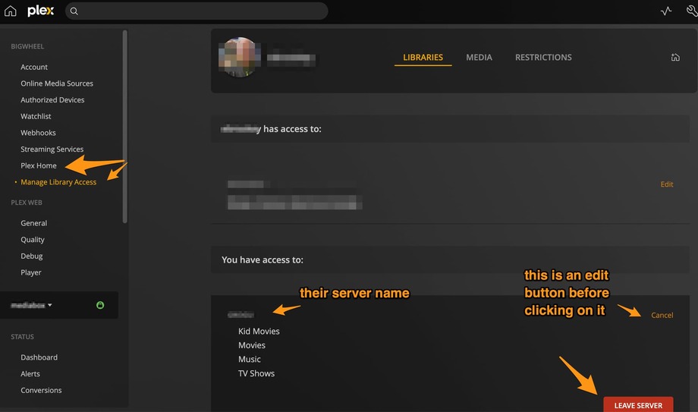
Task: Open the Dashboard status page
Action: (x=39, y=357)
